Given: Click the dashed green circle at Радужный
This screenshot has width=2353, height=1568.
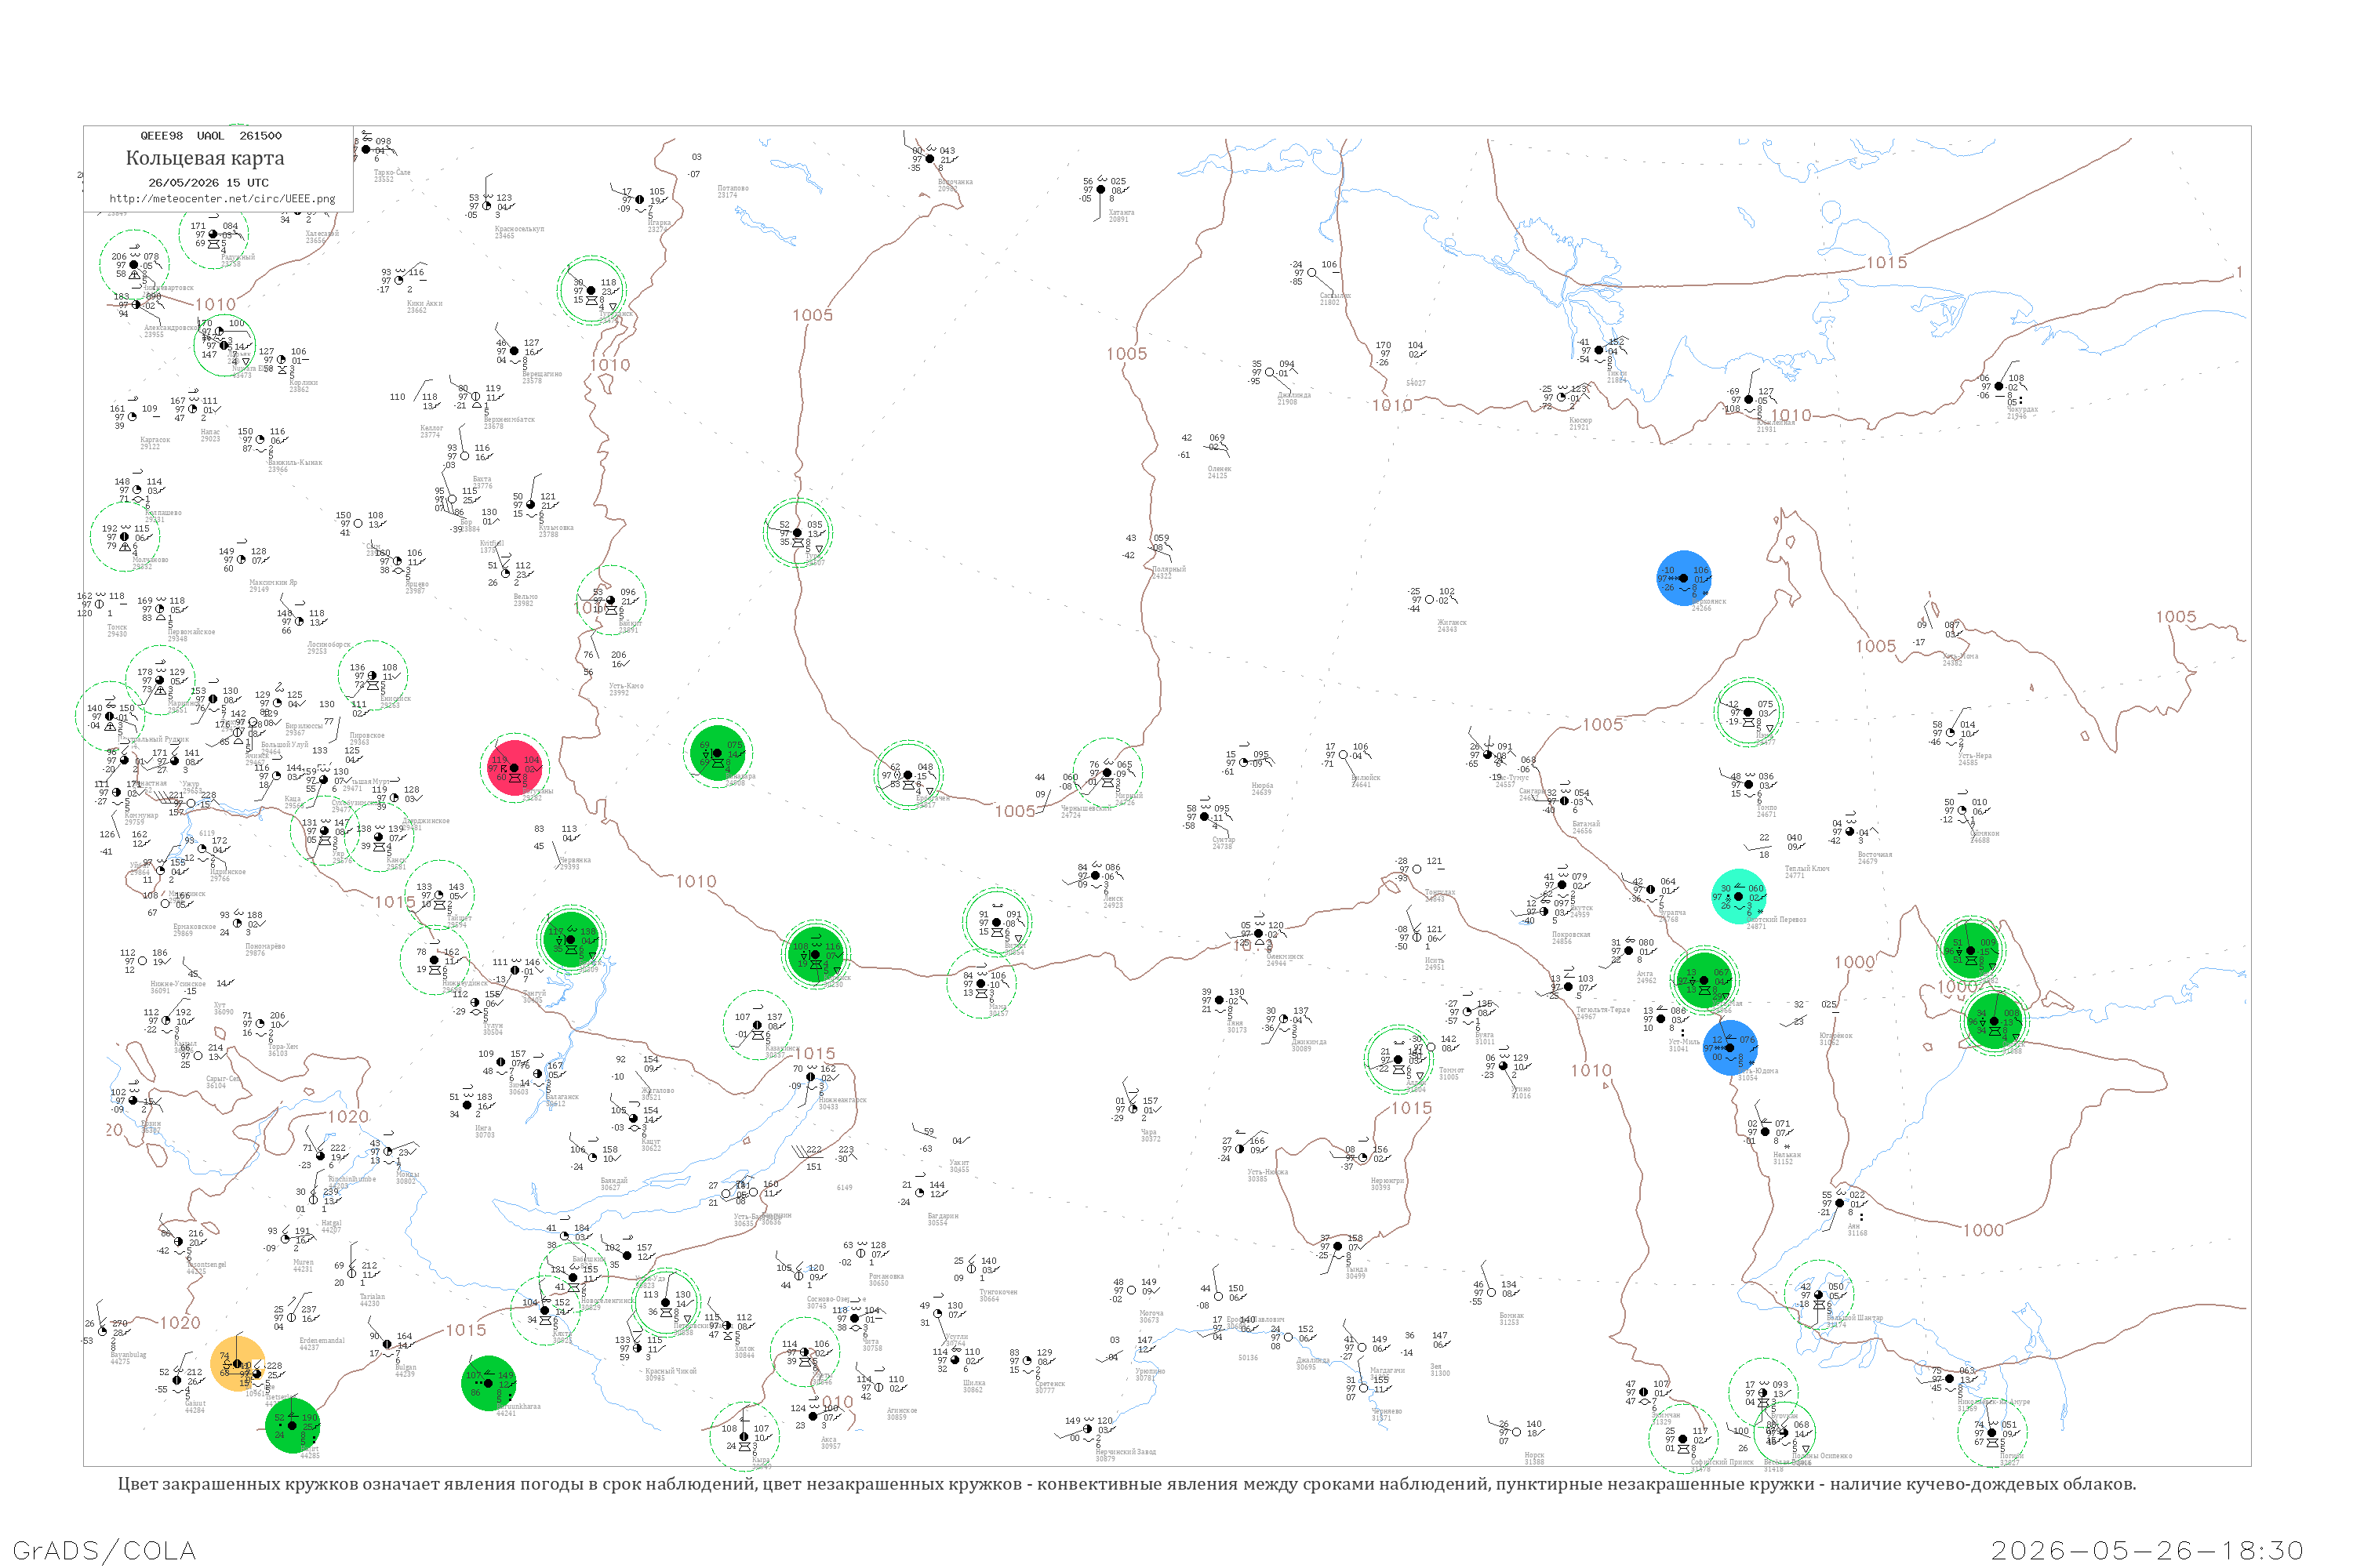Looking at the screenshot, I should tap(213, 234).
